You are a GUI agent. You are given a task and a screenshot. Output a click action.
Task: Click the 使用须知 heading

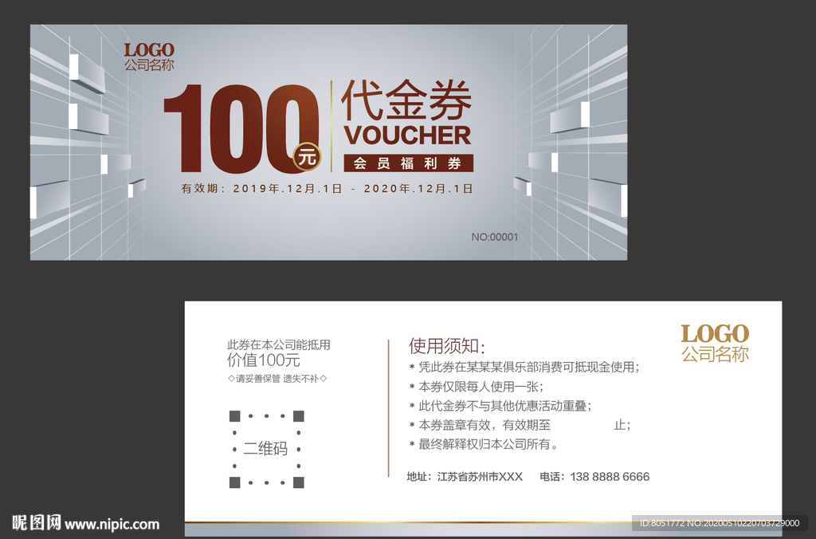point(446,346)
